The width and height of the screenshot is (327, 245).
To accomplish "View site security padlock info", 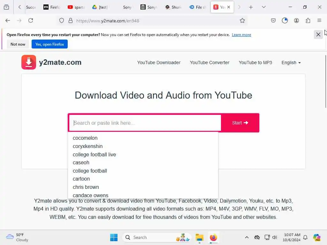I will [x=71, y=21].
